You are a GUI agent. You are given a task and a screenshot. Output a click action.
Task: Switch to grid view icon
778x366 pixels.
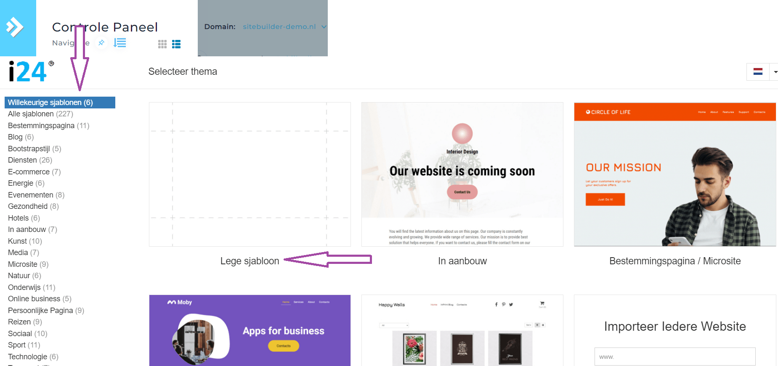click(x=162, y=44)
